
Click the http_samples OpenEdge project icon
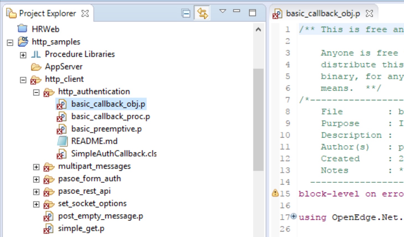click(23, 41)
